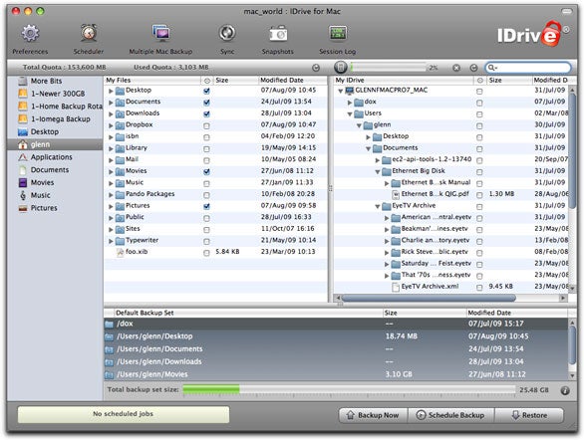
Task: Select More Bits in sidebar
Action: [x=55, y=81]
